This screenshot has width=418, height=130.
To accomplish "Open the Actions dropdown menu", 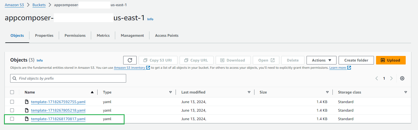I will pyautogui.click(x=321, y=60).
